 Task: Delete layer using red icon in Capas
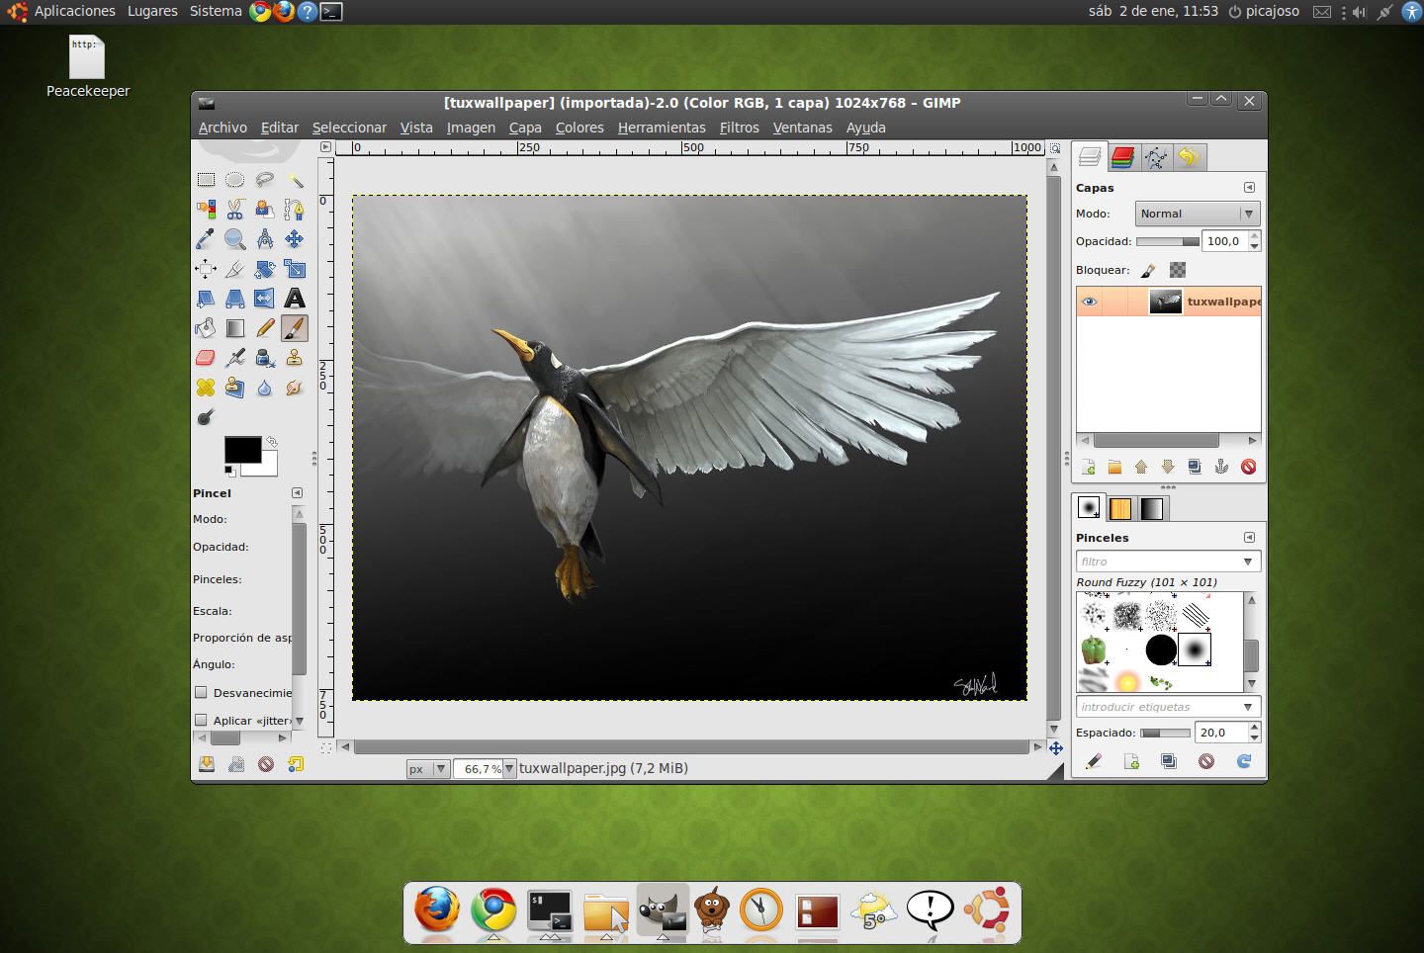click(1248, 467)
